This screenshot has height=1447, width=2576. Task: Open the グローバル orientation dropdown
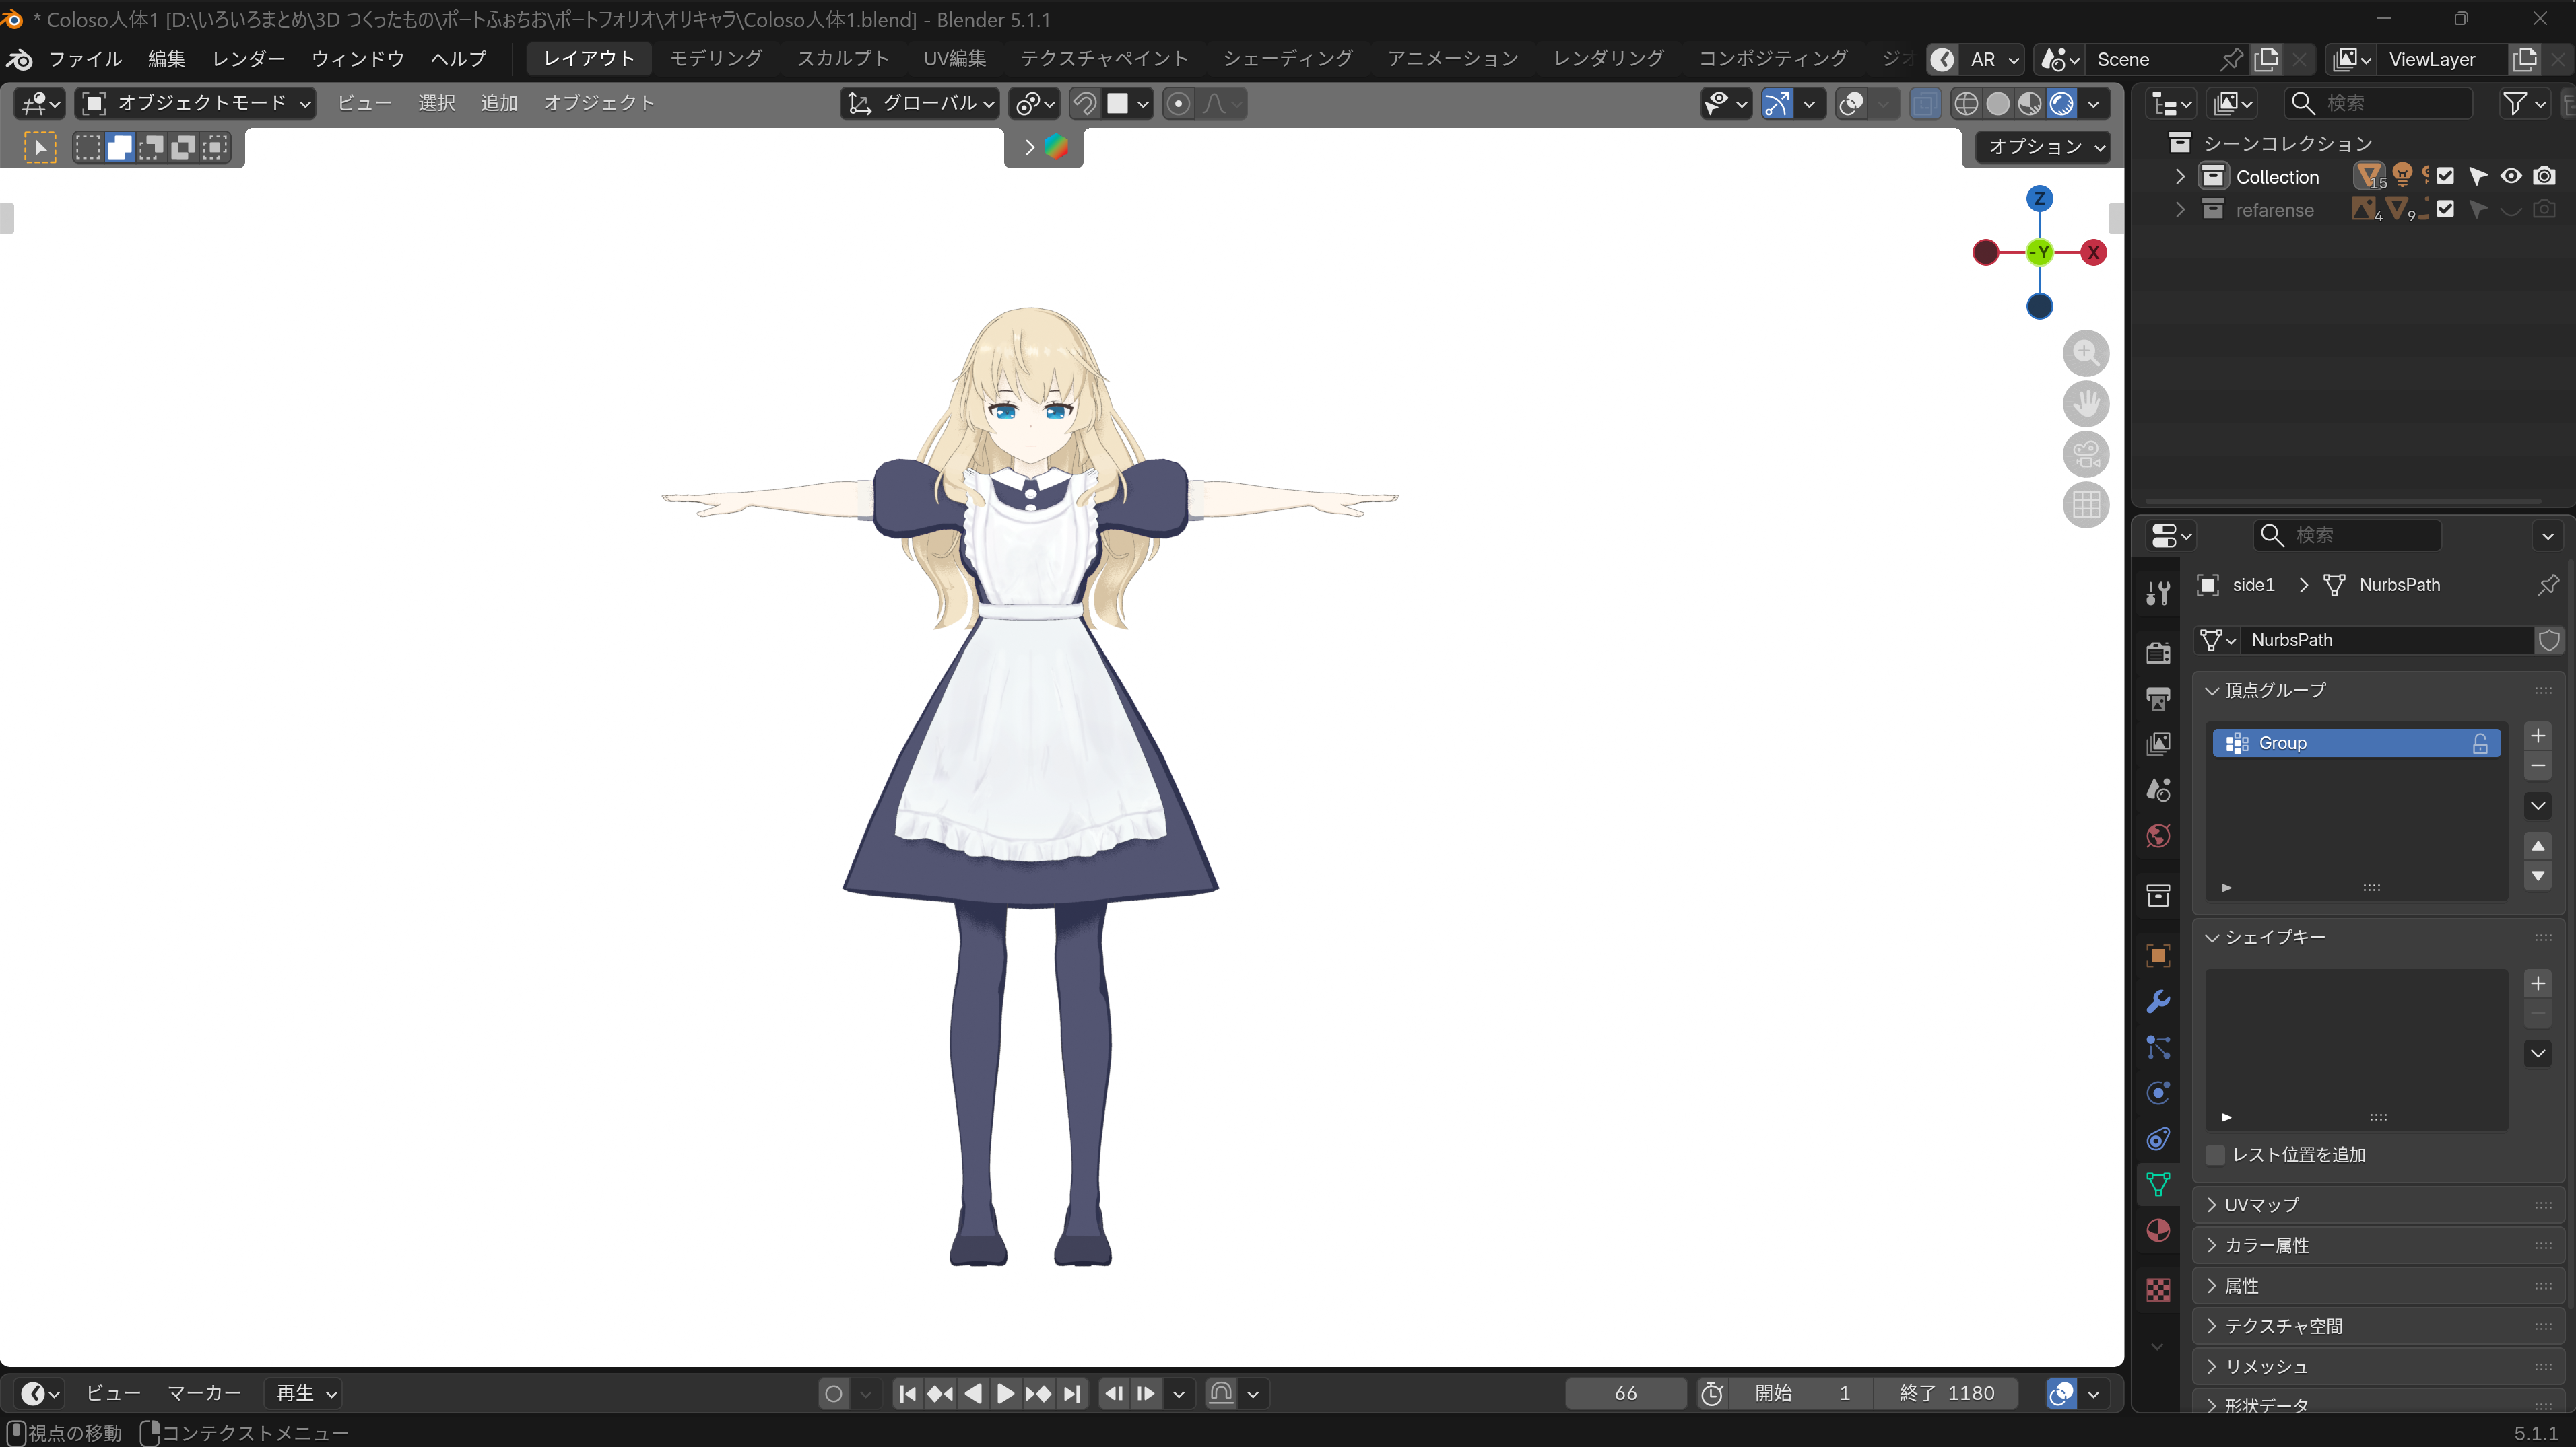pos(920,103)
